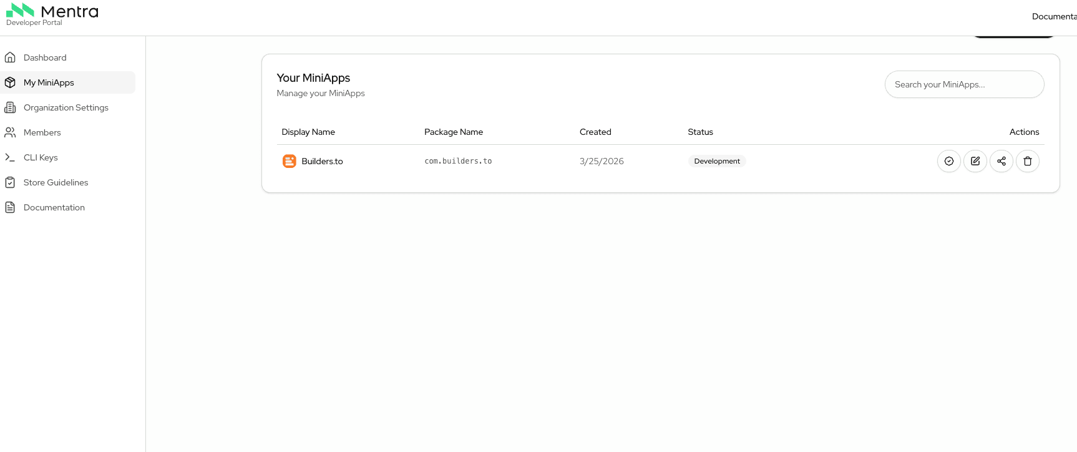The width and height of the screenshot is (1077, 452).
Task: Click the share icon for Builders.to
Action: 1001,161
